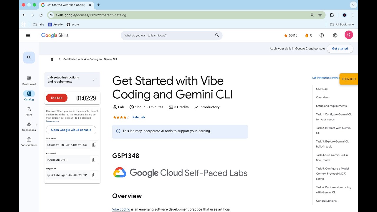The image size is (377, 212).
Task: Click the home breadcrumb icon
Action: click(52, 59)
